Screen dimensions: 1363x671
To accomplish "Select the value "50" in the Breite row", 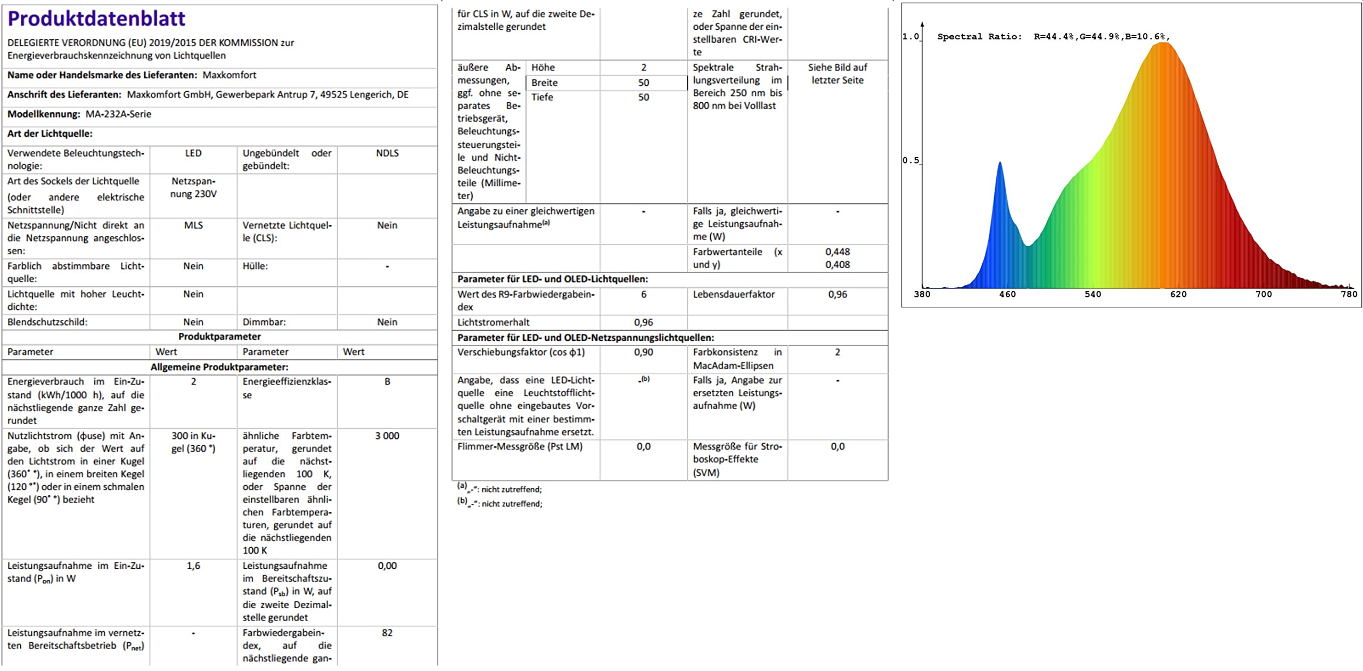I will click(644, 83).
